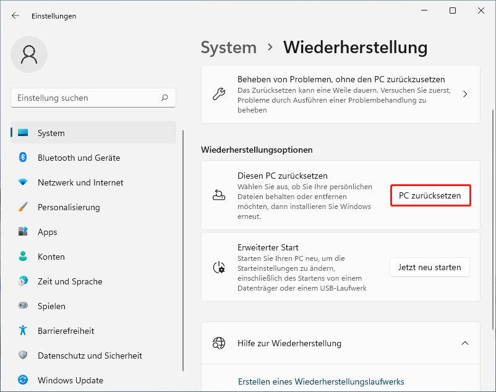Image resolution: width=496 pixels, height=392 pixels.
Task: Click the Zeit und Sprache clock icon
Action: pos(23,281)
